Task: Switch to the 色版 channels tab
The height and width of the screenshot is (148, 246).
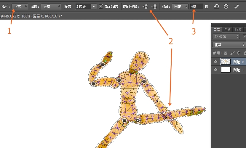Action: 227,30
